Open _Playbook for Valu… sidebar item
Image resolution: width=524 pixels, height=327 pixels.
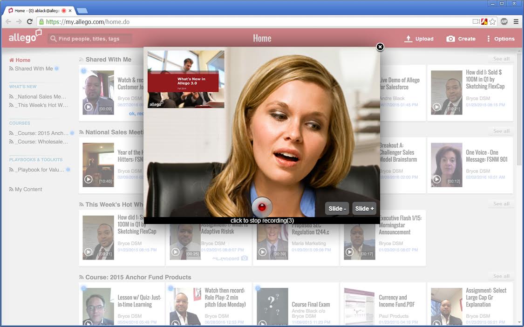click(x=37, y=170)
